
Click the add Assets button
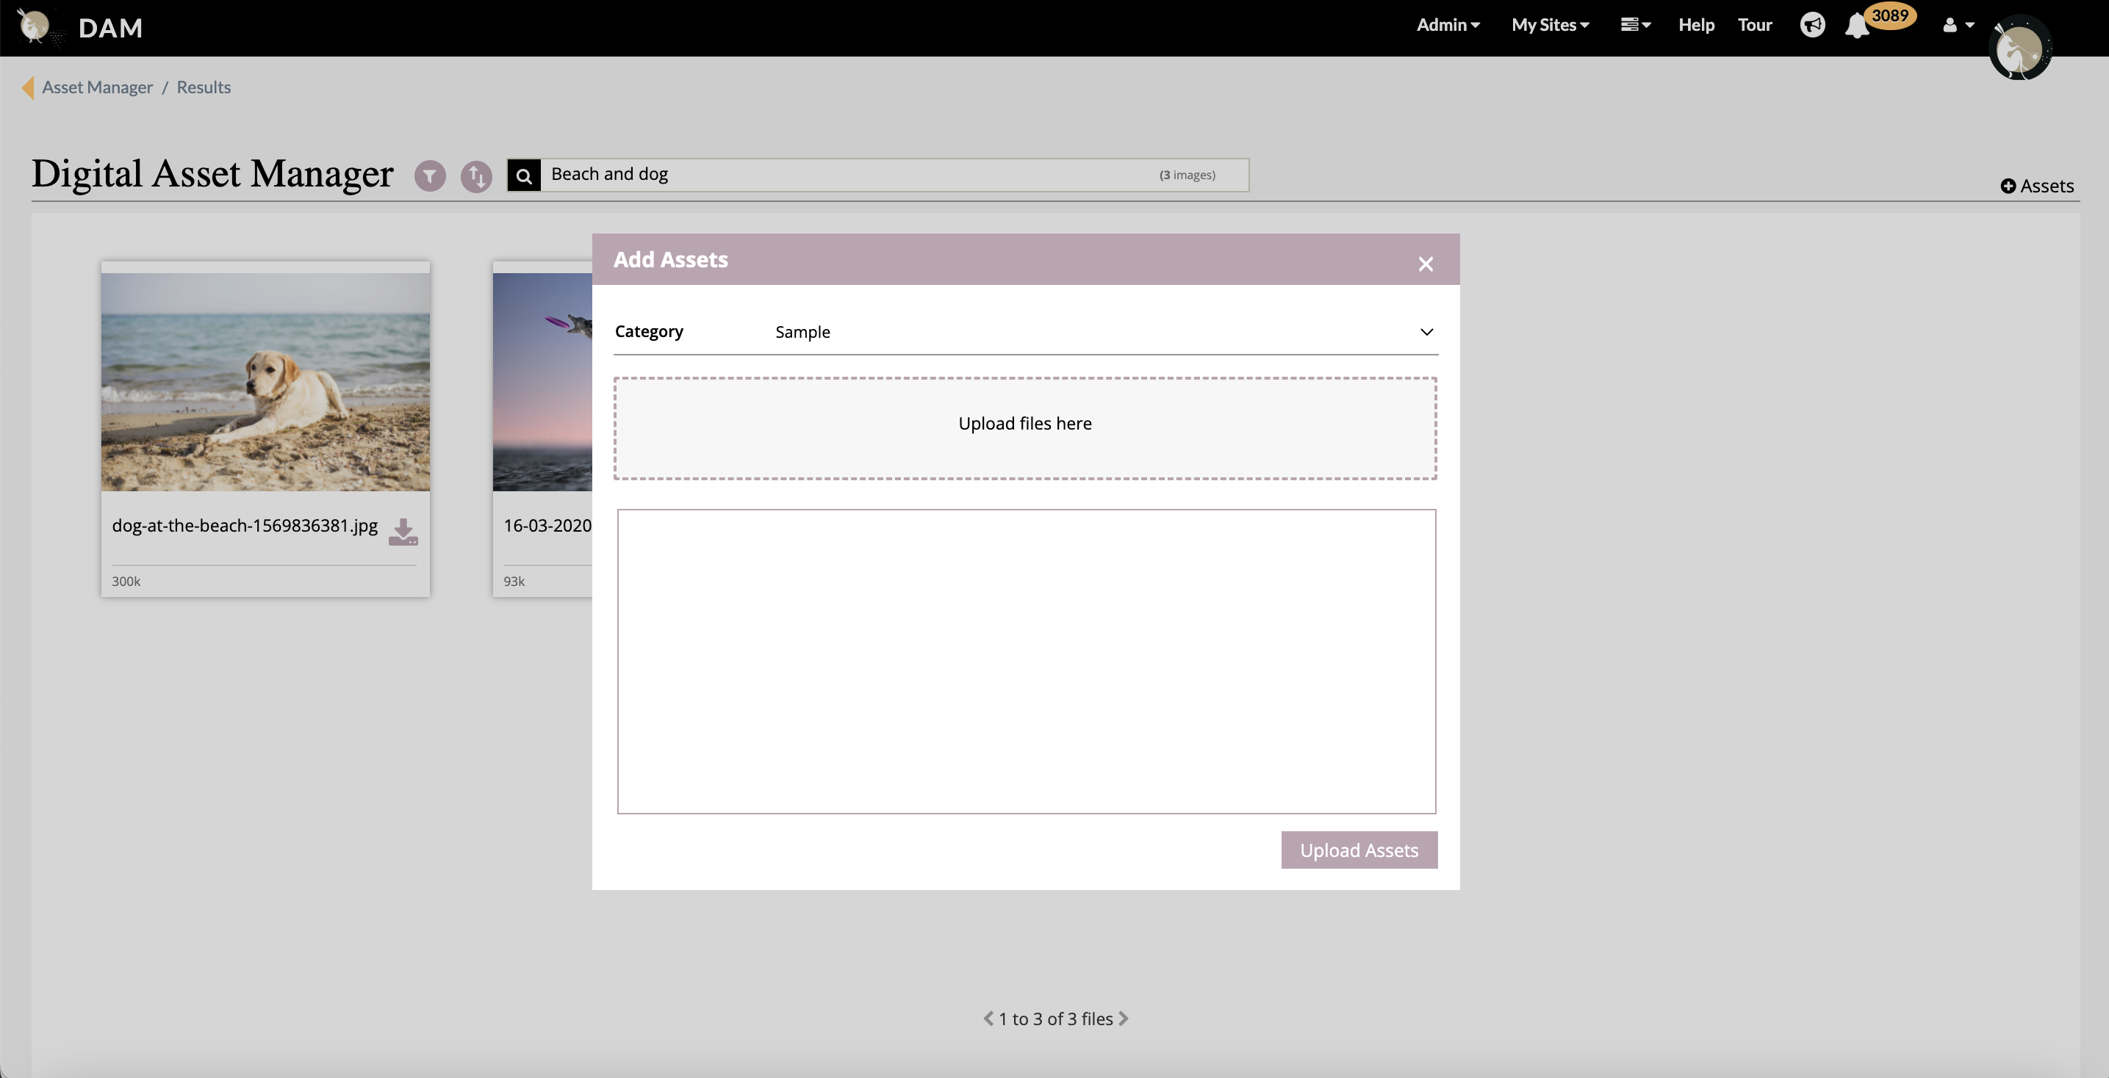pyautogui.click(x=2037, y=186)
